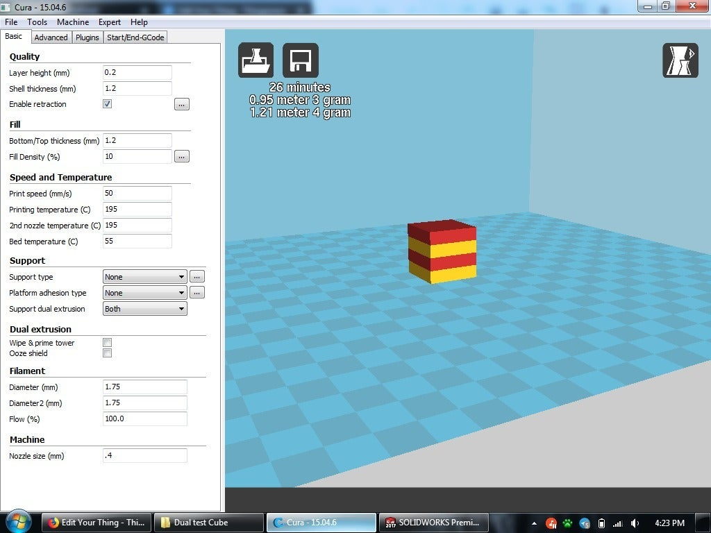
Task: Enable the Ooze shield option
Action: tap(107, 353)
